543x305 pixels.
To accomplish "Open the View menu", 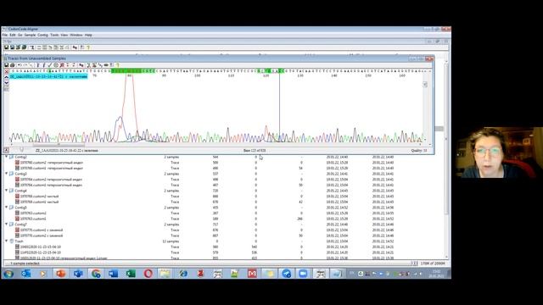I will point(64,36).
